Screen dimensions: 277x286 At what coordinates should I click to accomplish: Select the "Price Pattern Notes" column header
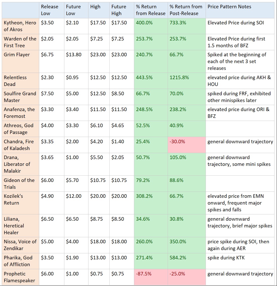coord(229,7)
